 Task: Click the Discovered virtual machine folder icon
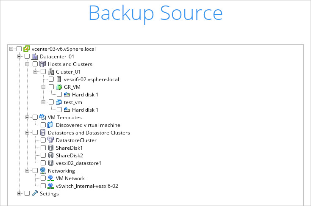click(x=51, y=125)
